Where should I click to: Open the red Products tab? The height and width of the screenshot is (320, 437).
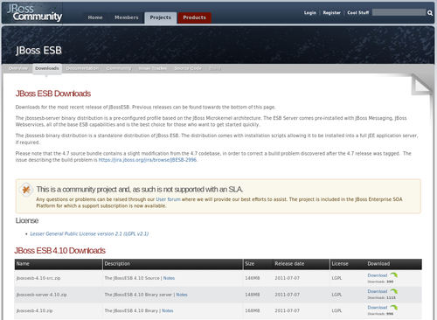click(194, 17)
